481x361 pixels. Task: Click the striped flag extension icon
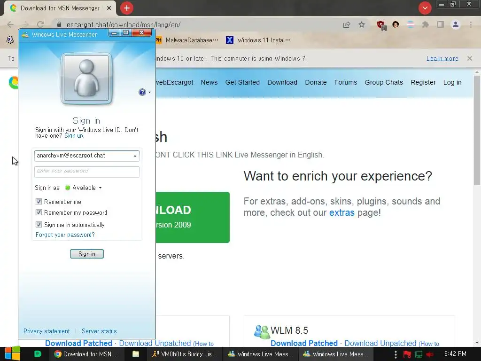pyautogui.click(x=411, y=24)
